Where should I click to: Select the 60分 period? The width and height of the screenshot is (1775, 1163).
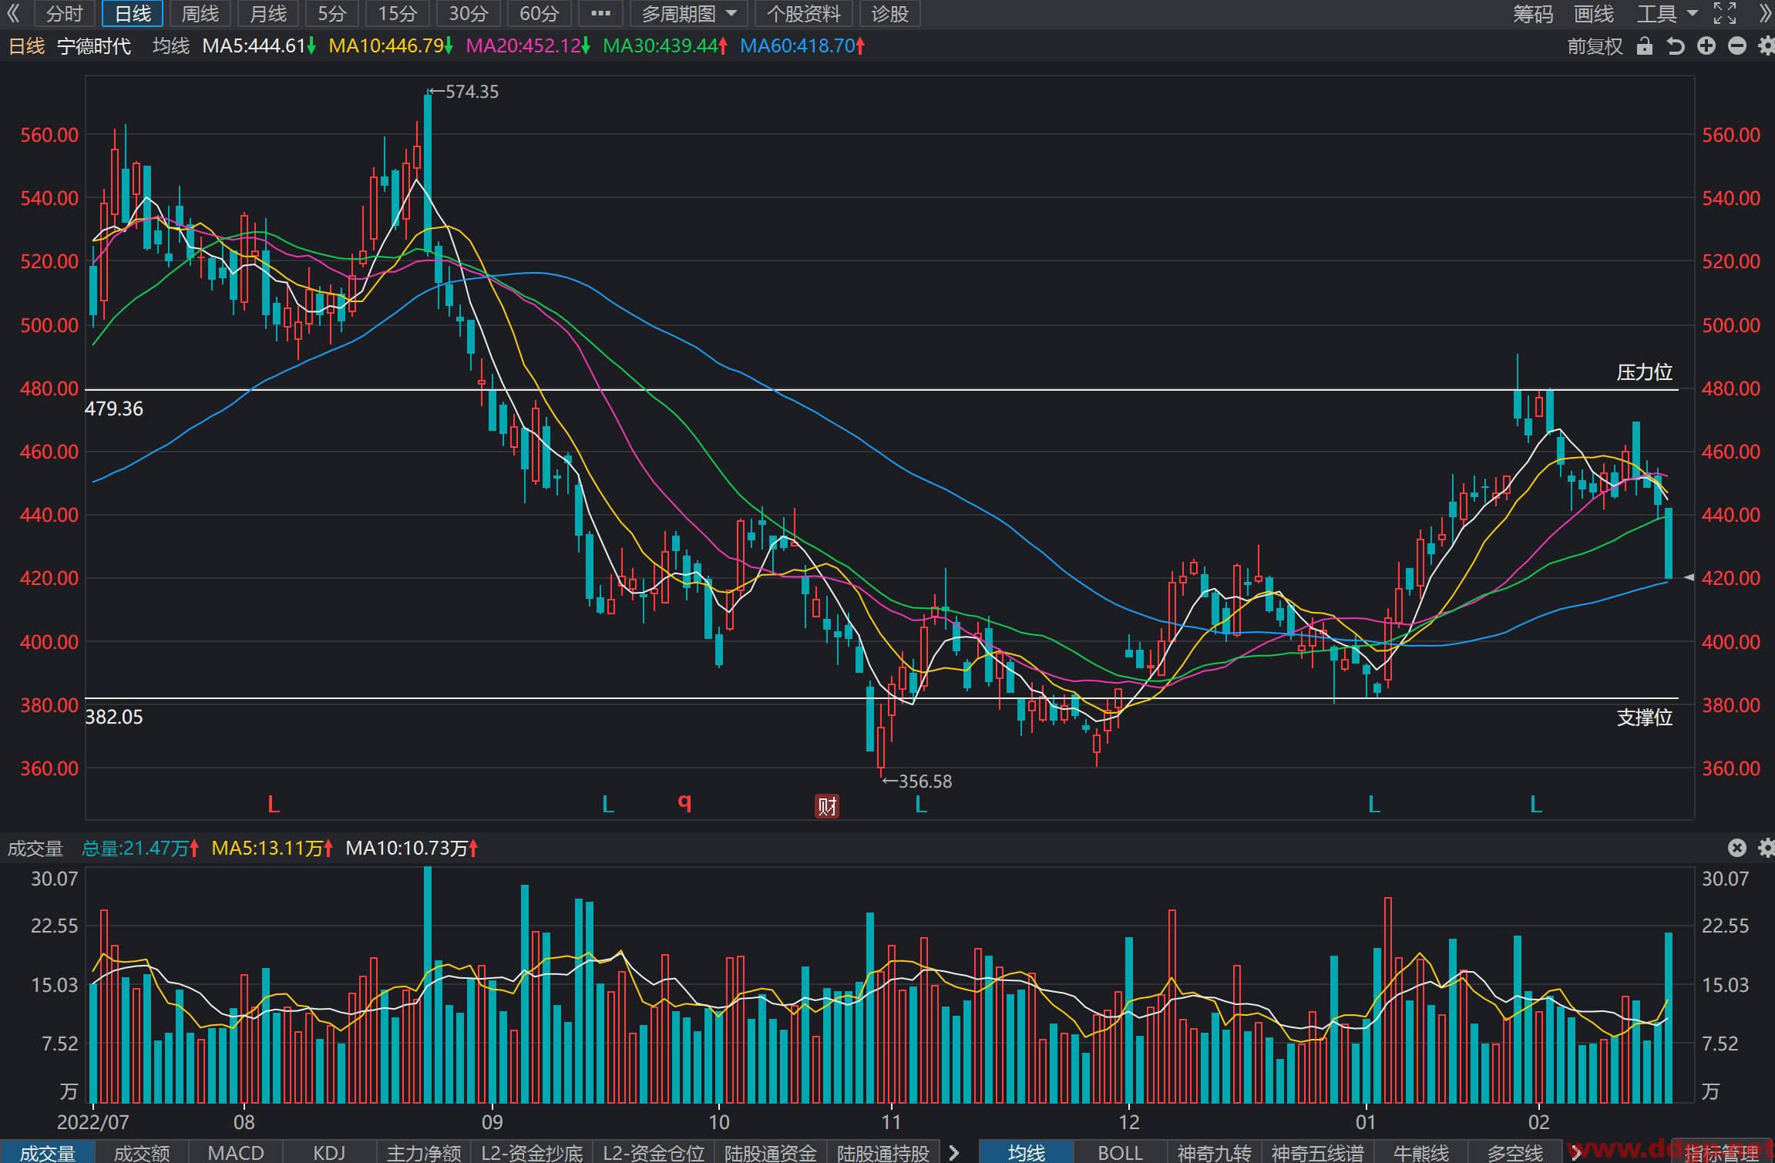(540, 14)
